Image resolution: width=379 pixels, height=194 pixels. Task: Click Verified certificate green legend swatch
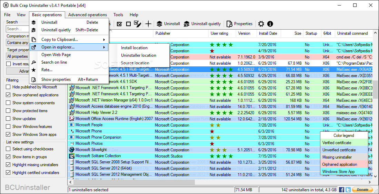(344, 143)
